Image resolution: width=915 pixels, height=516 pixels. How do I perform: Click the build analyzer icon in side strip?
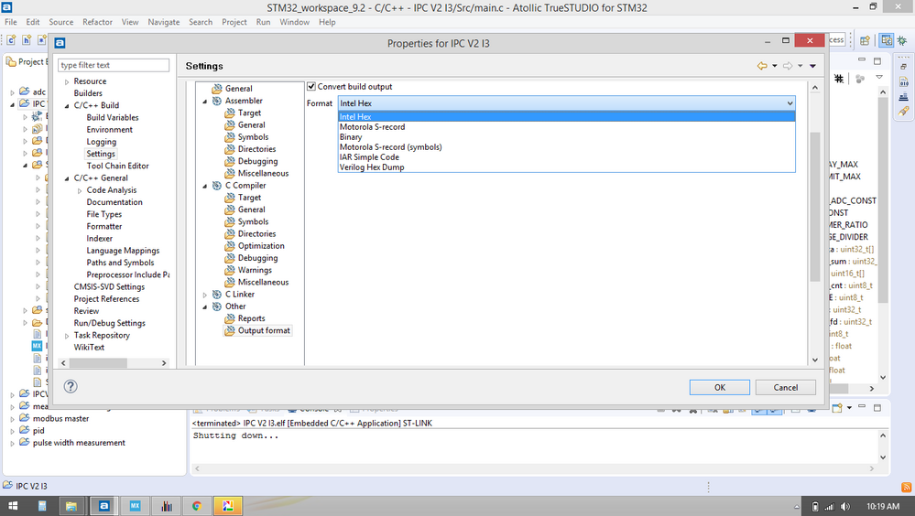click(x=903, y=96)
